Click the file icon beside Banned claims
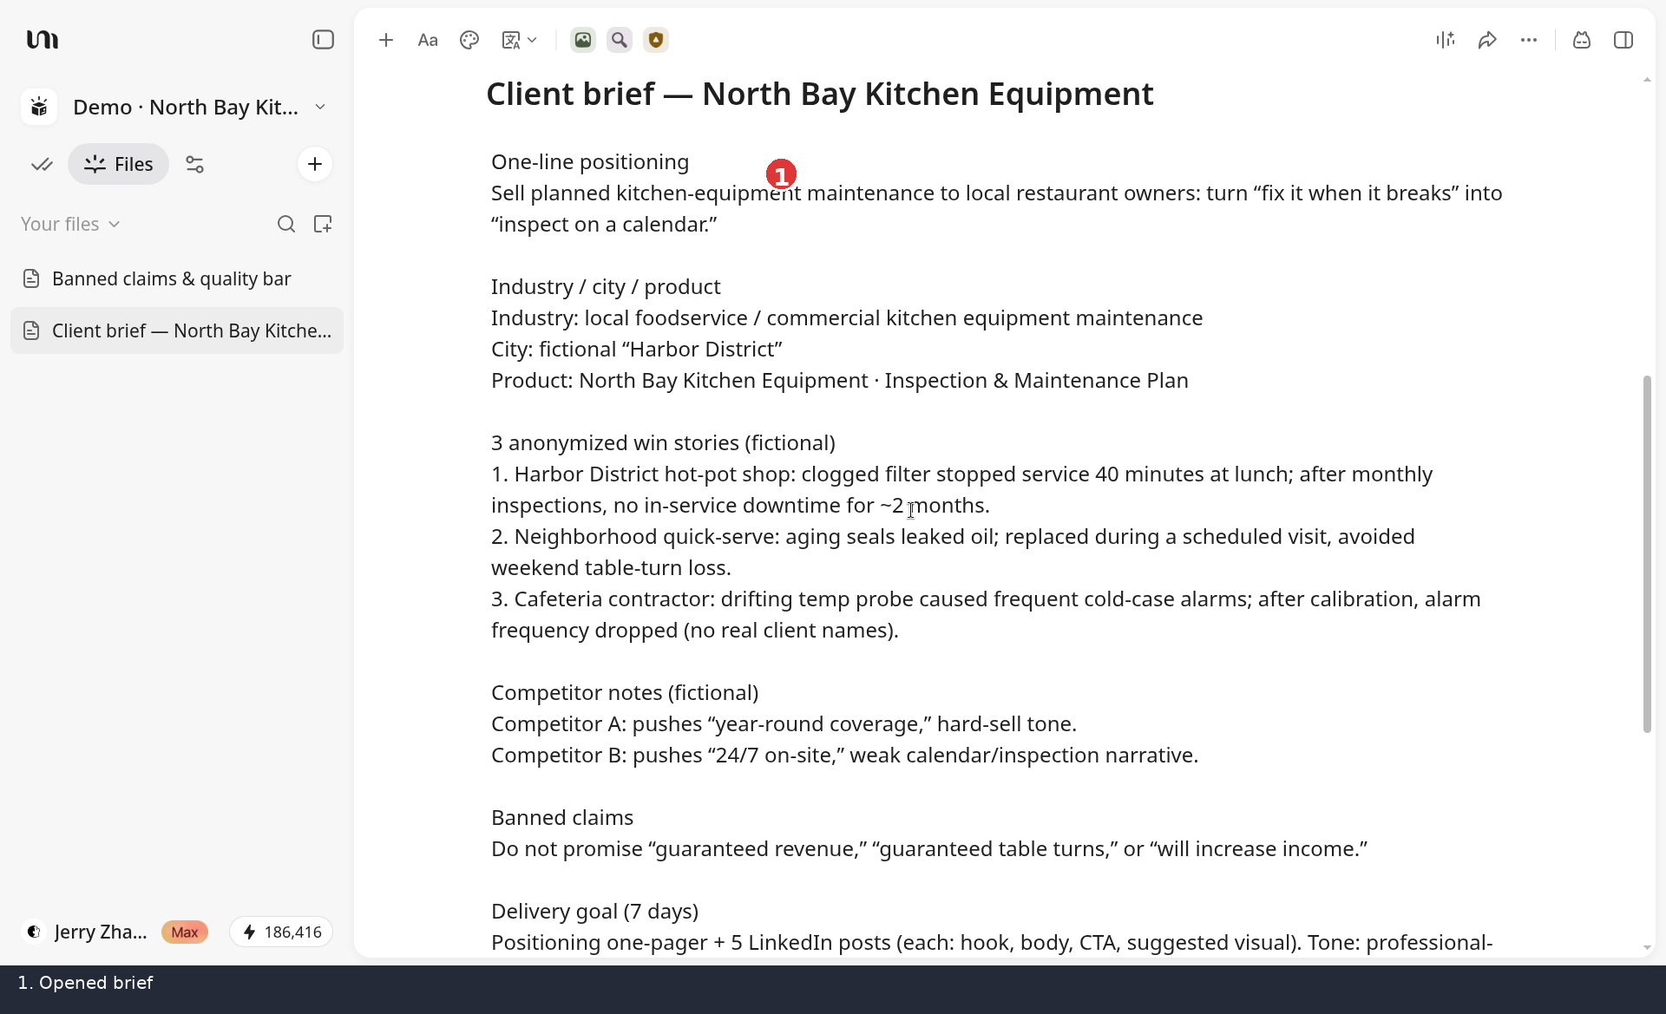 click(x=31, y=278)
